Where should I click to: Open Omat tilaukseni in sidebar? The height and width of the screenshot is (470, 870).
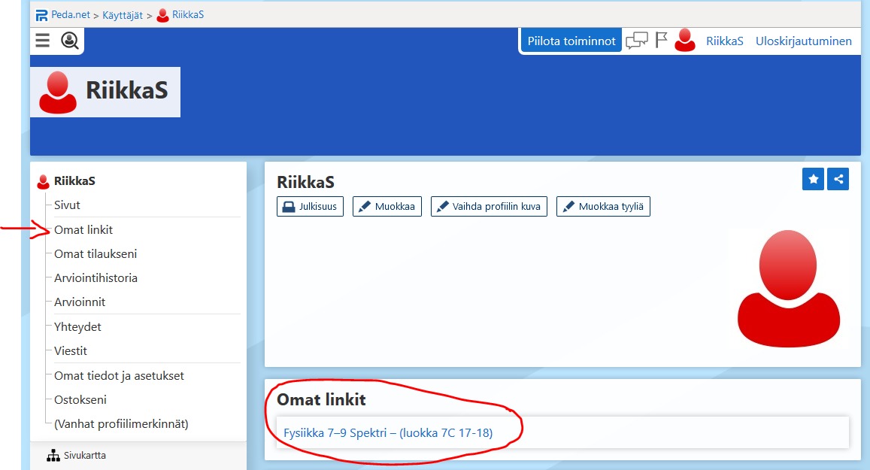tap(95, 254)
